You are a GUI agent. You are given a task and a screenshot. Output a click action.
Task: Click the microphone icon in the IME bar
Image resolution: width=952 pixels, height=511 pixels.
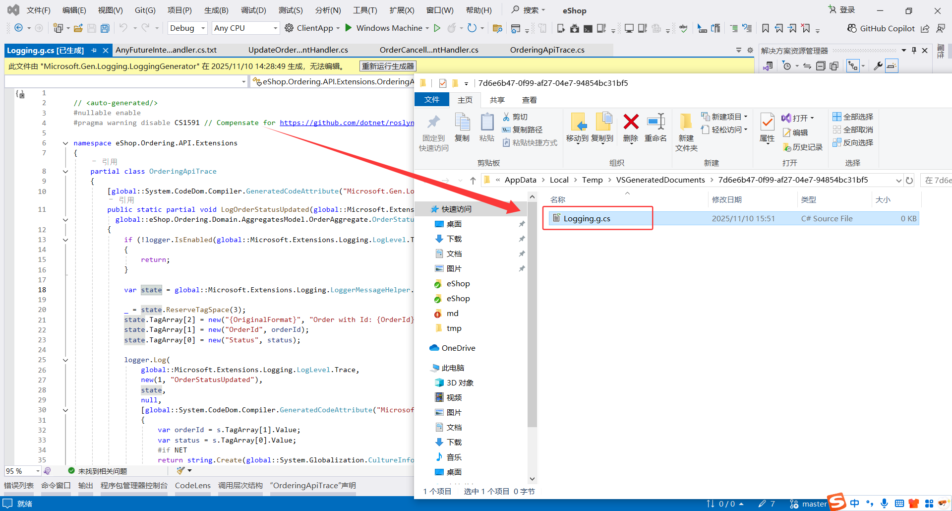click(x=884, y=504)
